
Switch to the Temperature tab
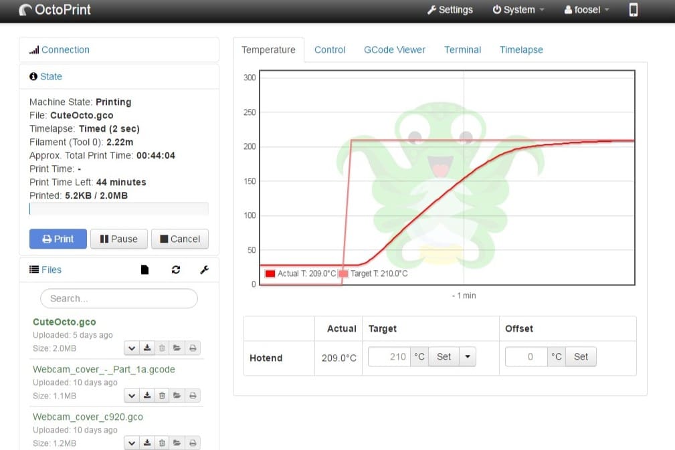coord(268,50)
